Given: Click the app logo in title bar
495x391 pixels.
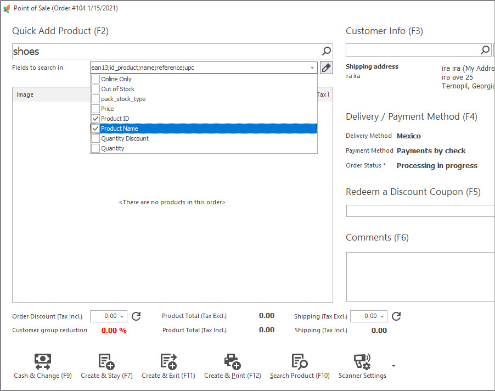Looking at the screenshot, I should (7, 9).
